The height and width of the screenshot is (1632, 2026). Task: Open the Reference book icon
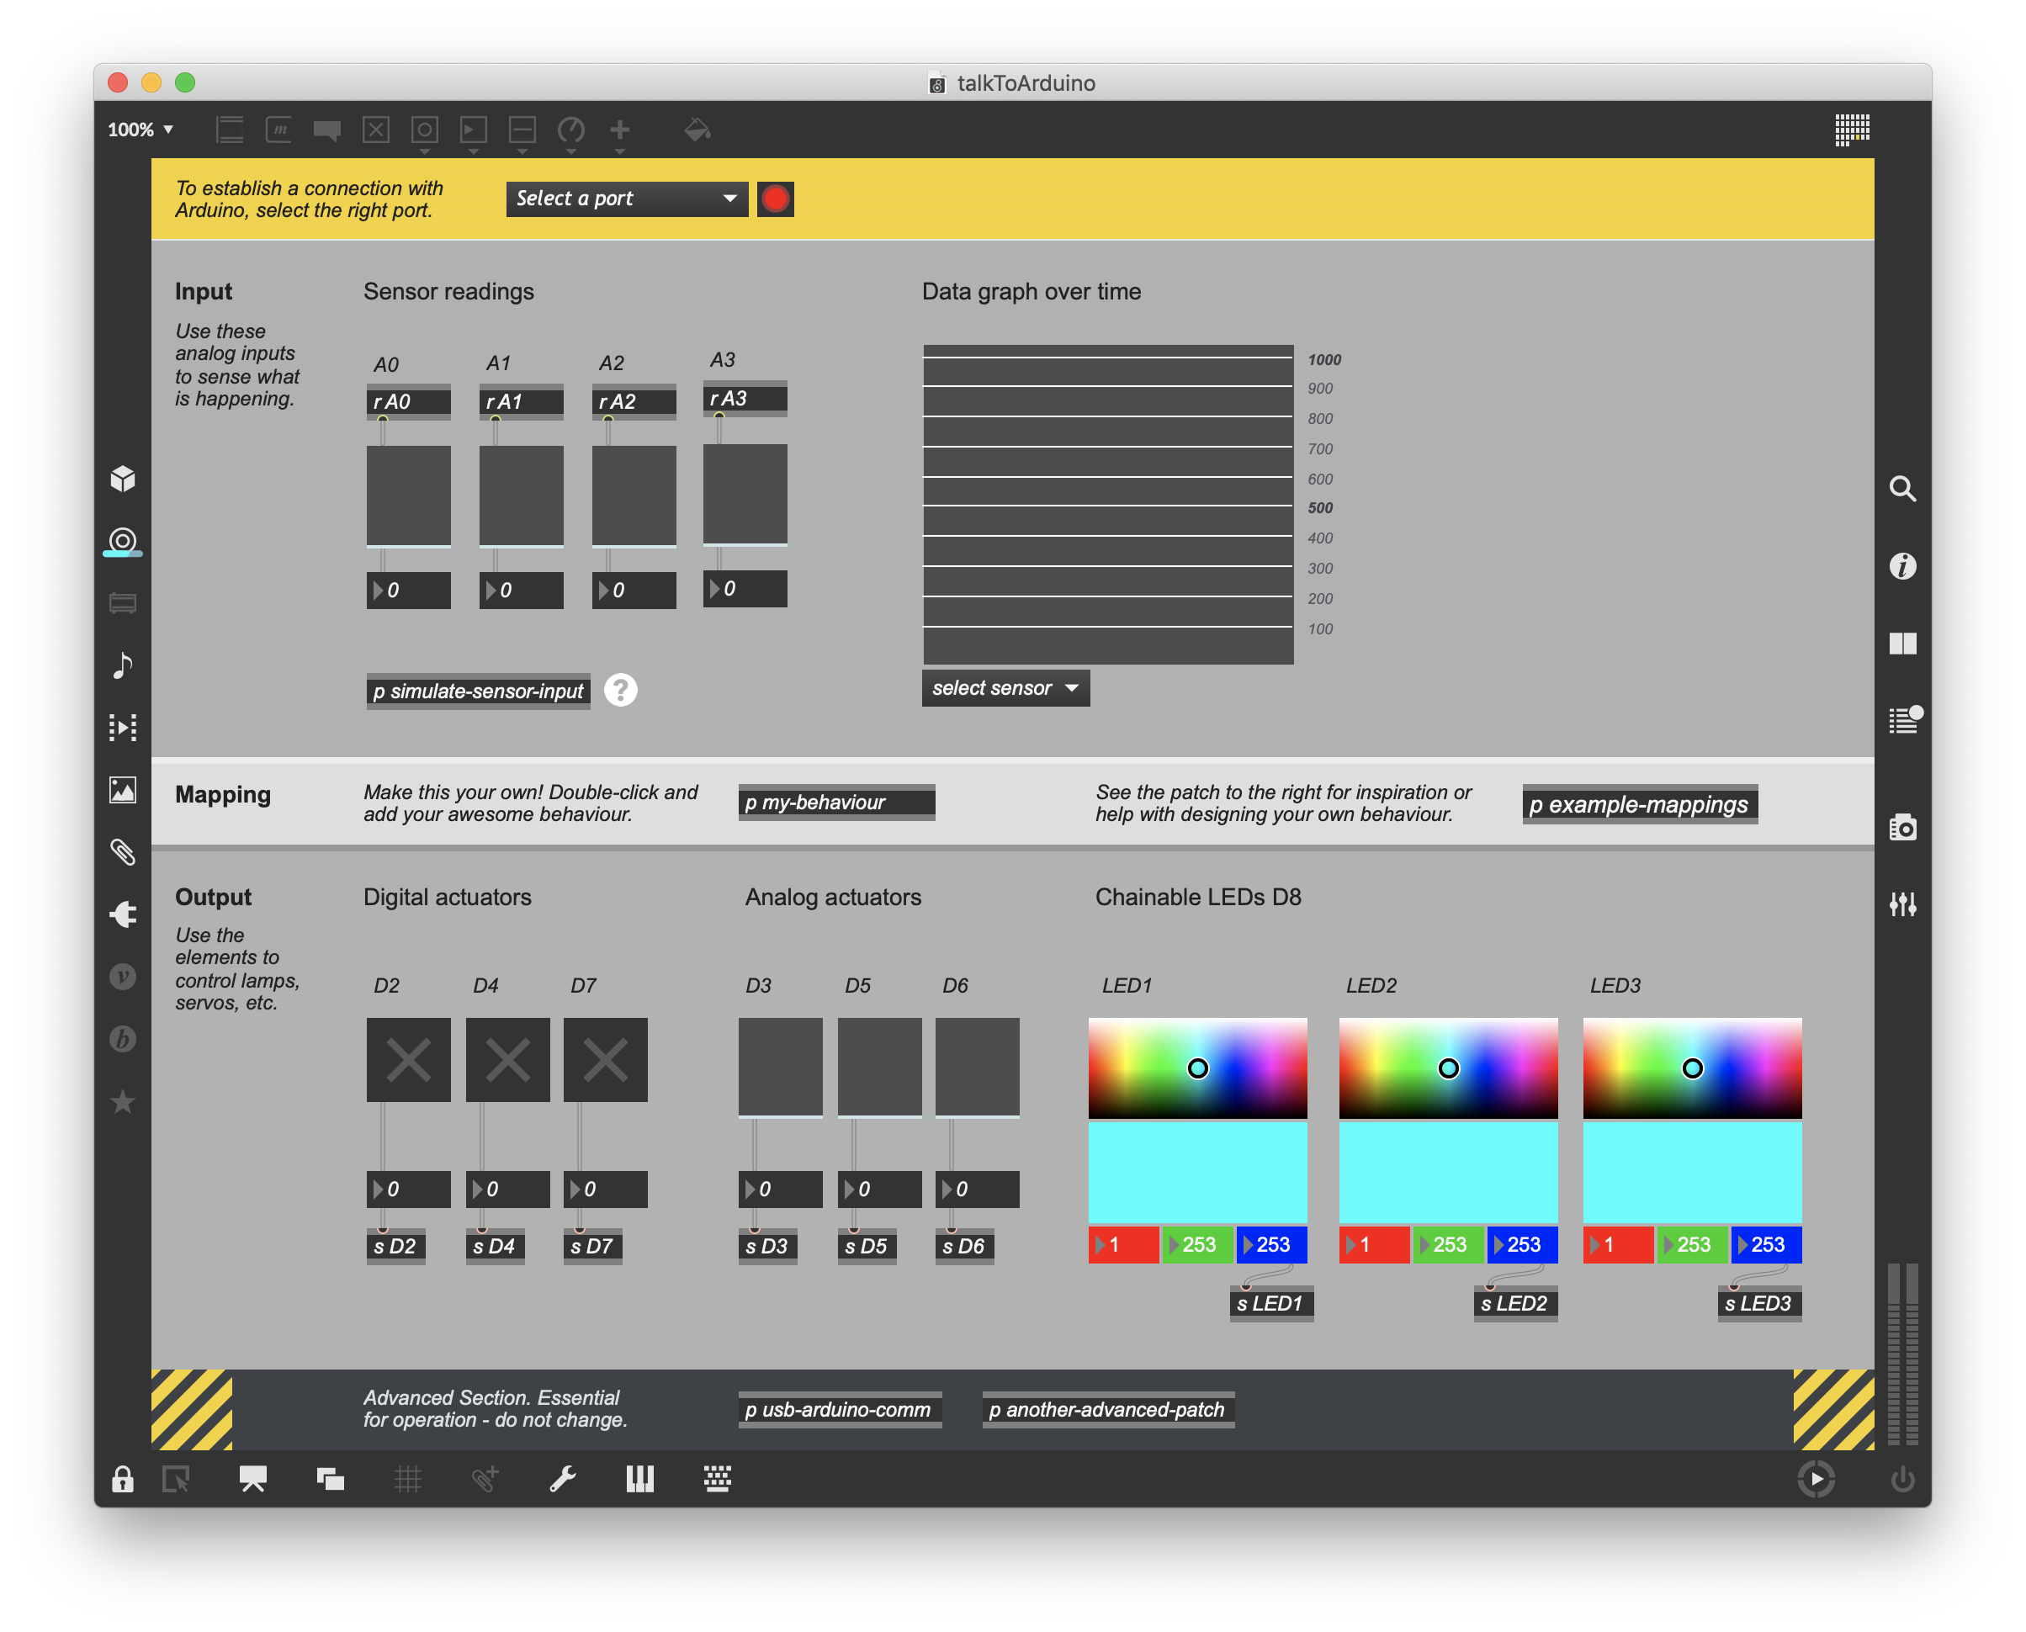(x=1903, y=644)
